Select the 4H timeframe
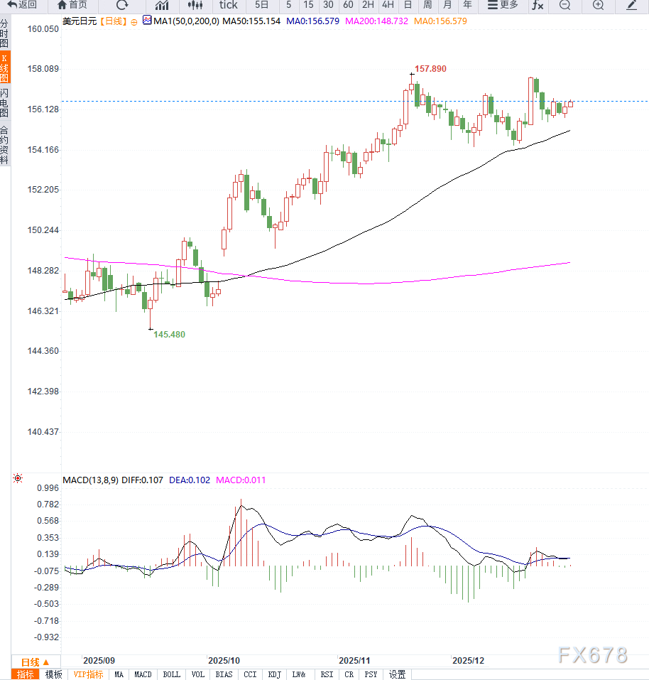 (388, 5)
